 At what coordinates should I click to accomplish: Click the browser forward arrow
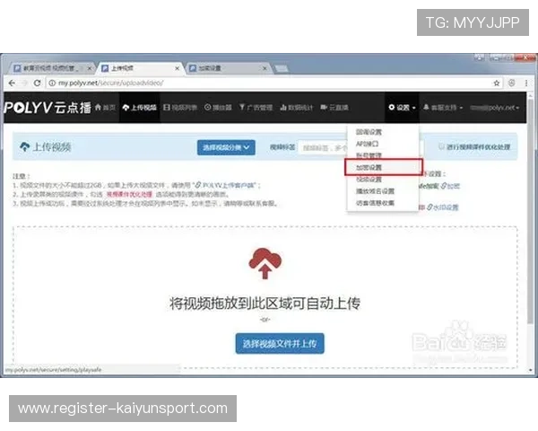pos(24,83)
